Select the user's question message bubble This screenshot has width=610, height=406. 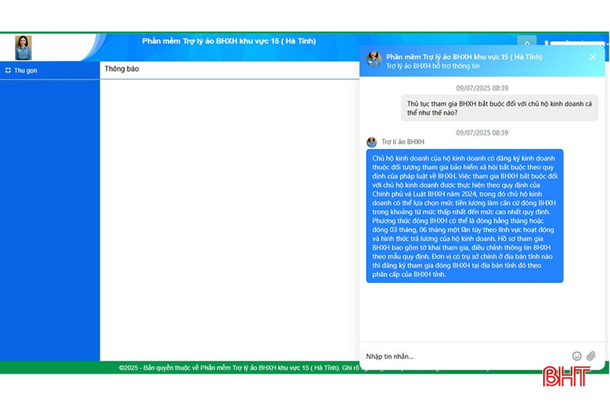(x=499, y=108)
